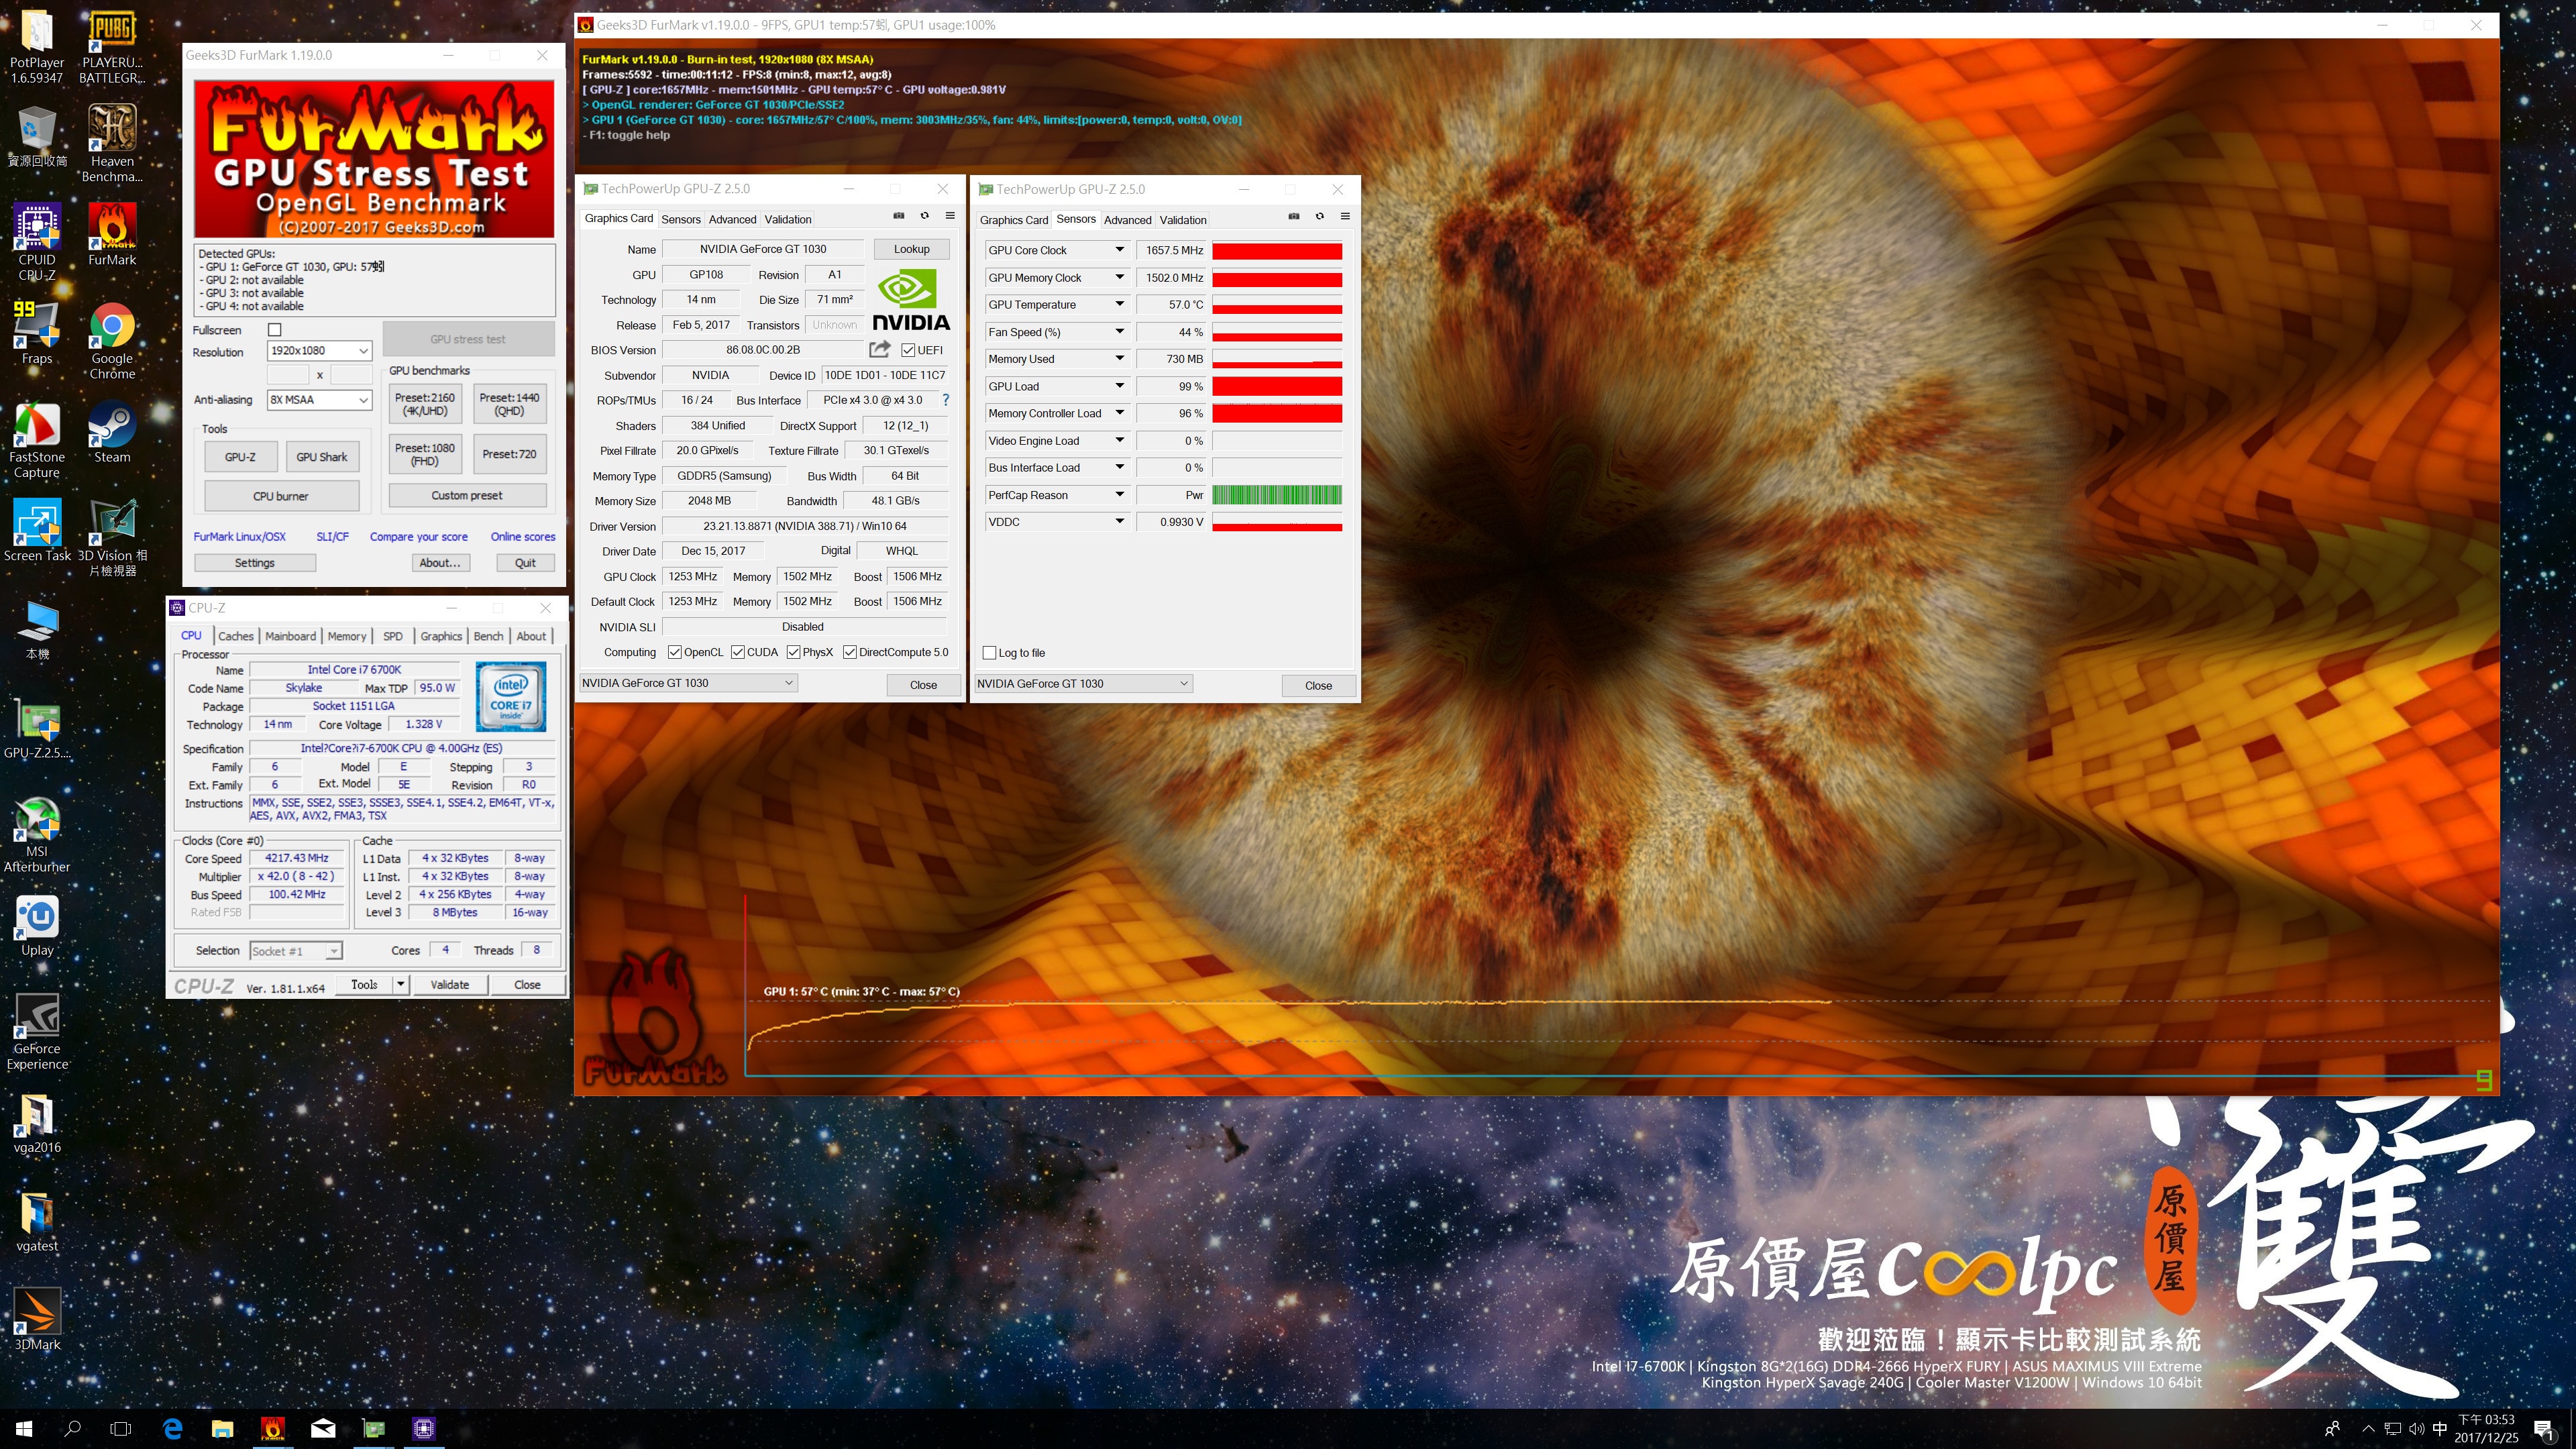Screen dimensions: 2576x1449
Task: Toggle the CUDA checkbox in GPU-Z
Action: click(738, 652)
